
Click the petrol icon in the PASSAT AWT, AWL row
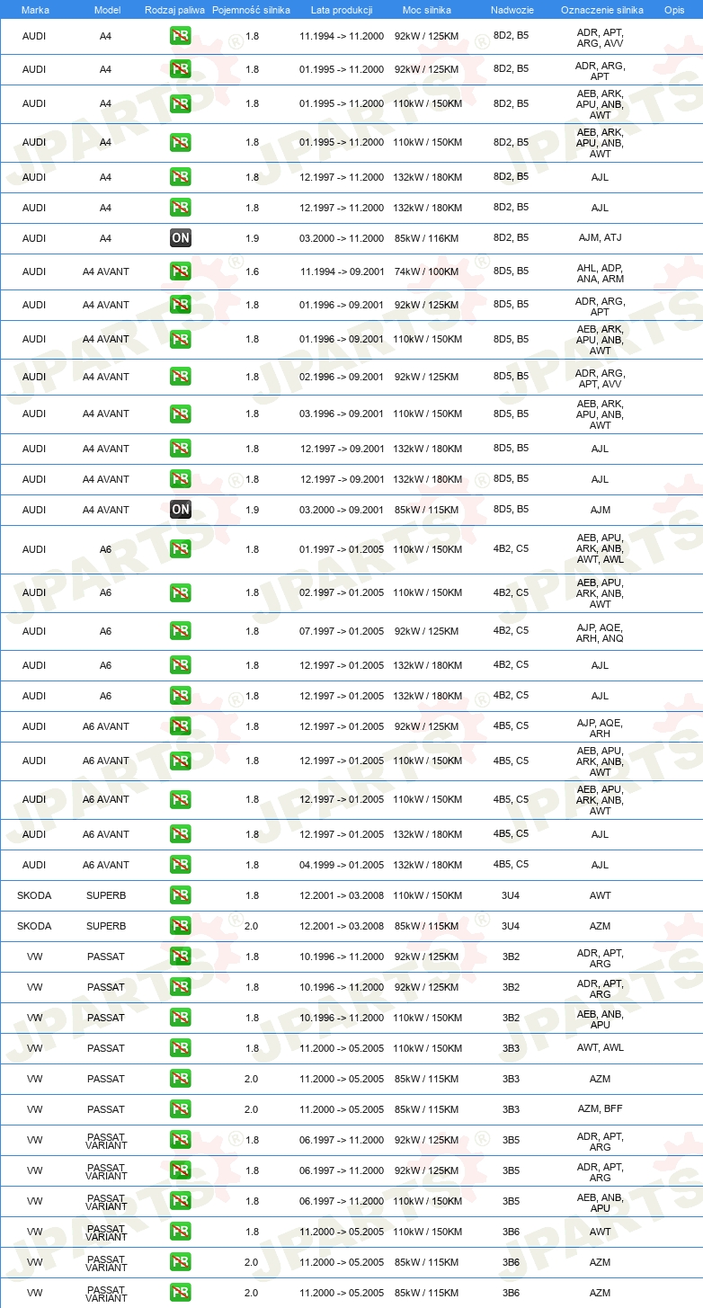click(x=181, y=1048)
